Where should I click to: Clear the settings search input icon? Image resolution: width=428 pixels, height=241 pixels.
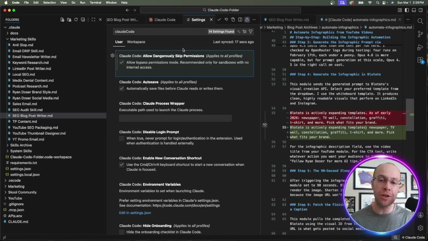pos(244,31)
